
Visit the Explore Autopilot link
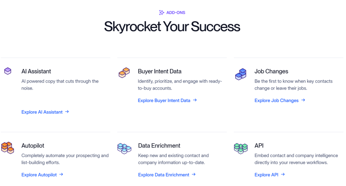39,175
